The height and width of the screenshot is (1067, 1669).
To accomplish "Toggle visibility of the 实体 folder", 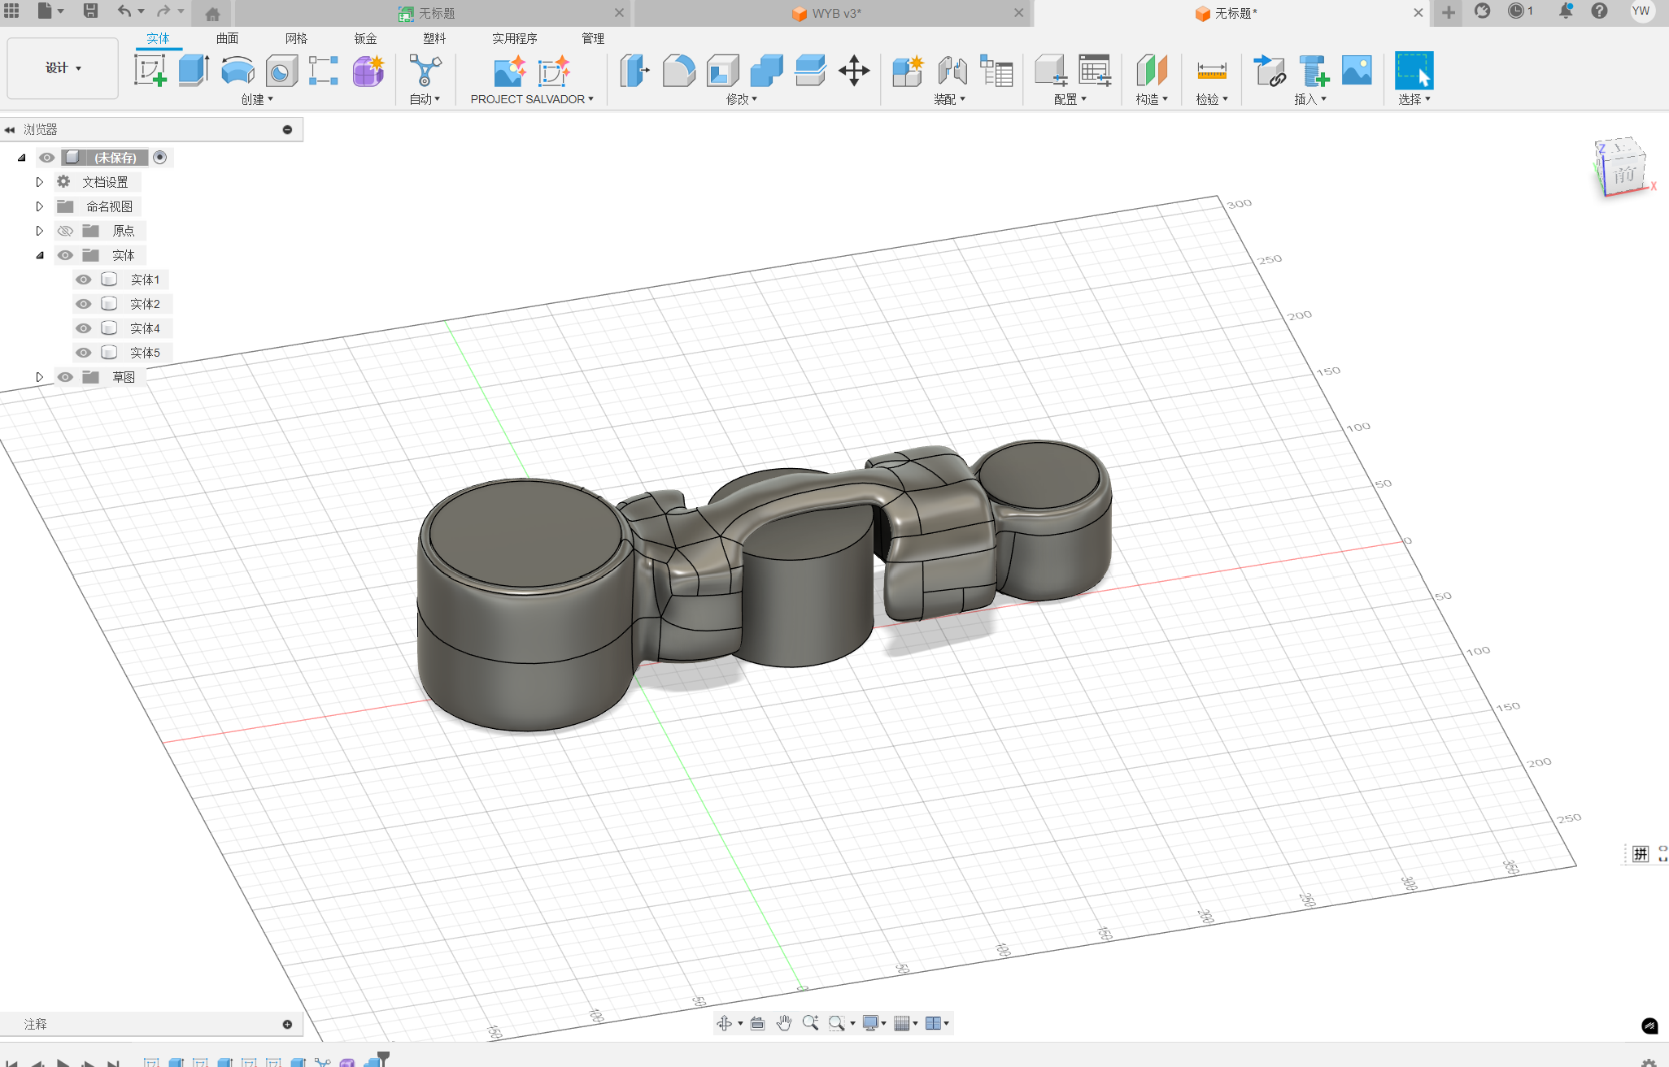I will point(66,255).
